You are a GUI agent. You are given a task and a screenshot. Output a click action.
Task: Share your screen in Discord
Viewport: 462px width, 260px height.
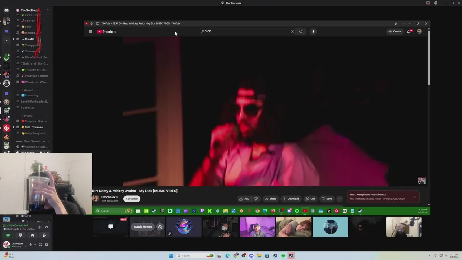(20, 235)
